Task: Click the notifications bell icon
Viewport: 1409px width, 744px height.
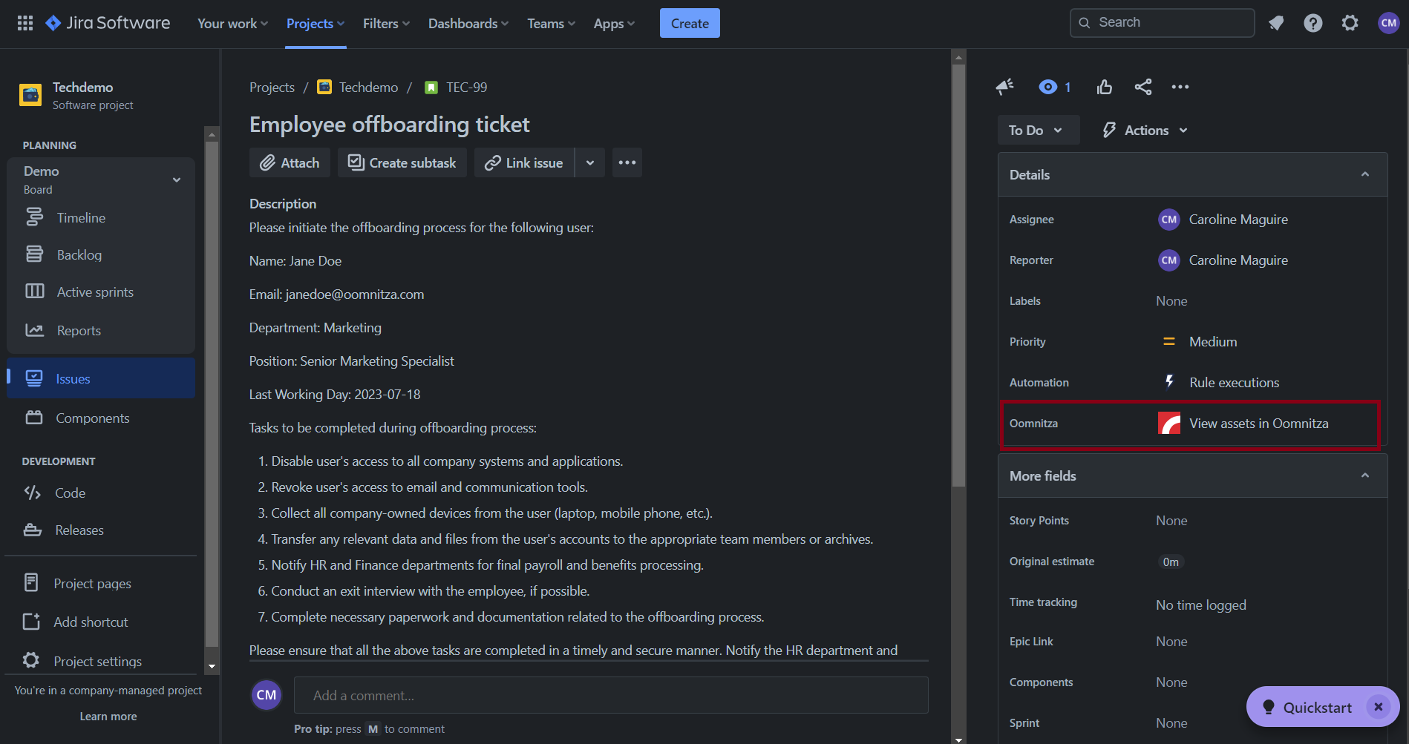Action: tap(1276, 23)
